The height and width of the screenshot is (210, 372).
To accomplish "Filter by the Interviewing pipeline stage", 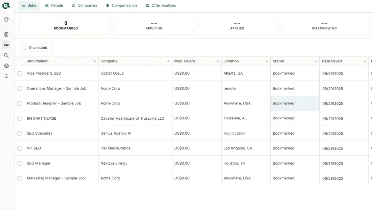I will point(324,25).
